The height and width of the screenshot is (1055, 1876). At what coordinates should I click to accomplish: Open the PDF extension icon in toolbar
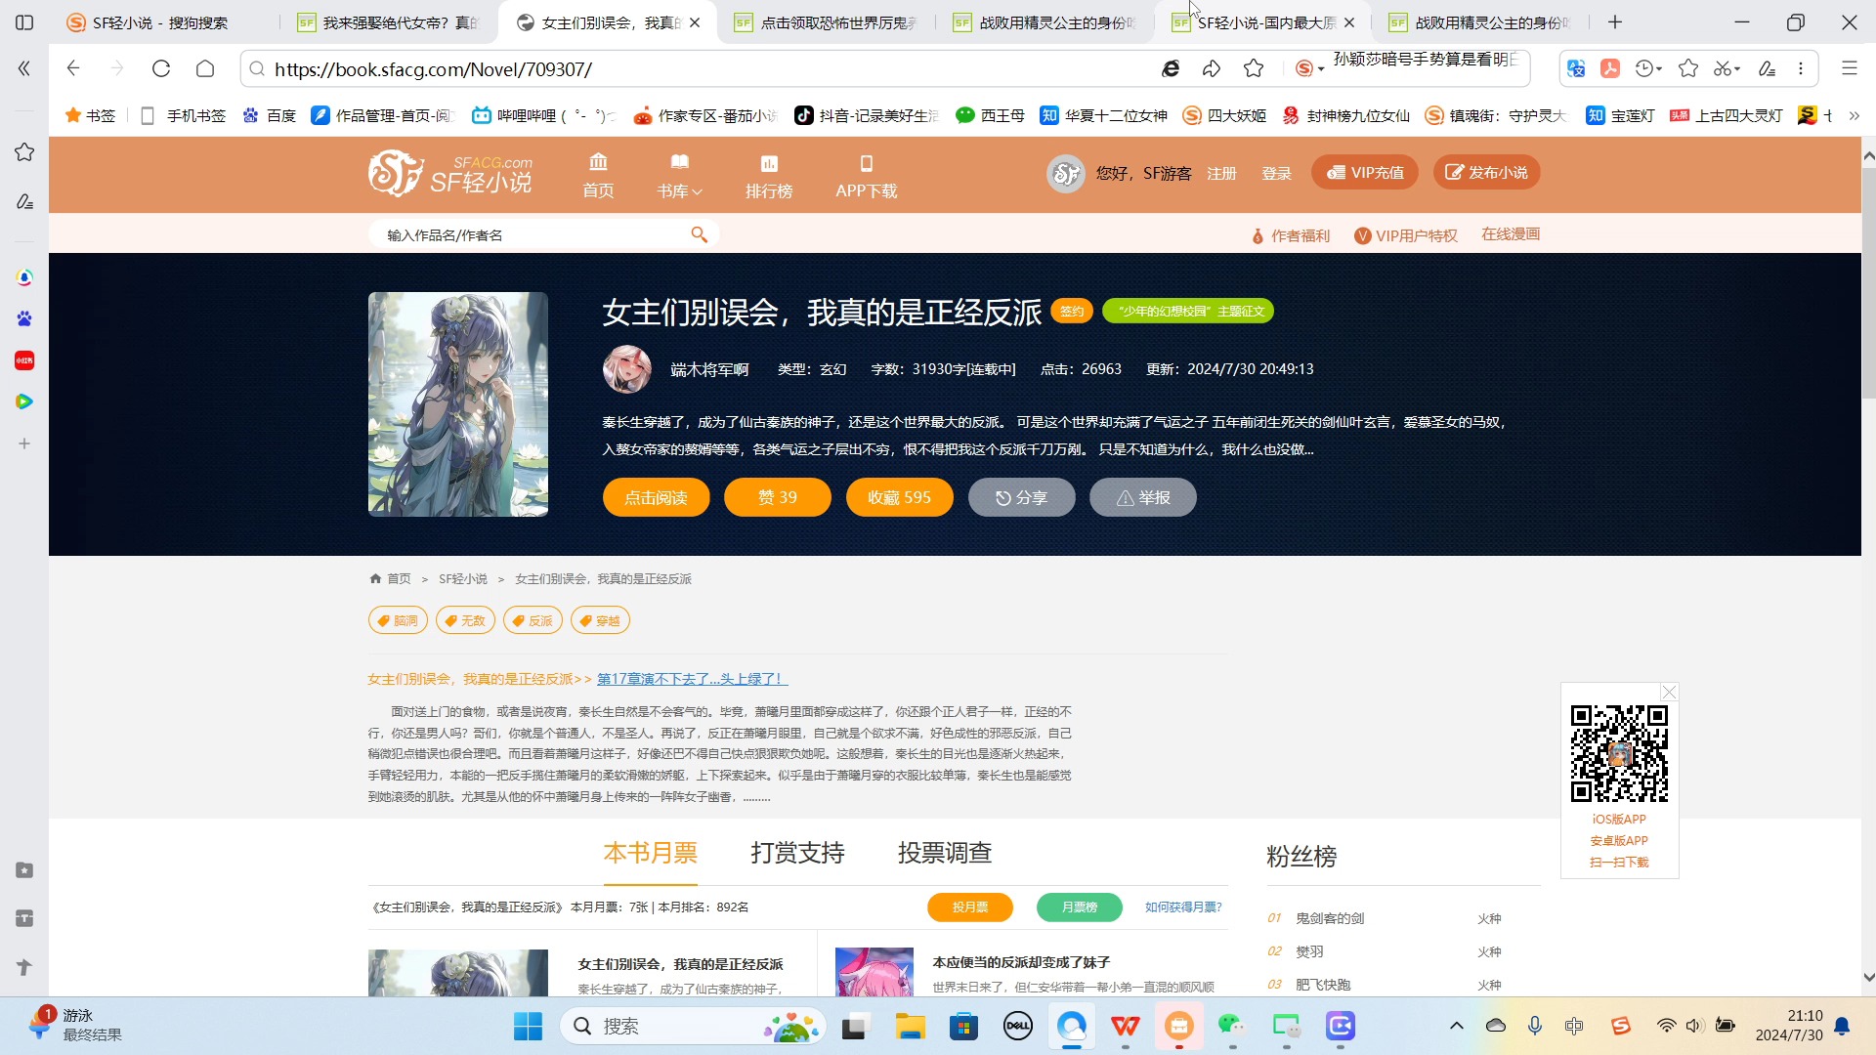1610,68
